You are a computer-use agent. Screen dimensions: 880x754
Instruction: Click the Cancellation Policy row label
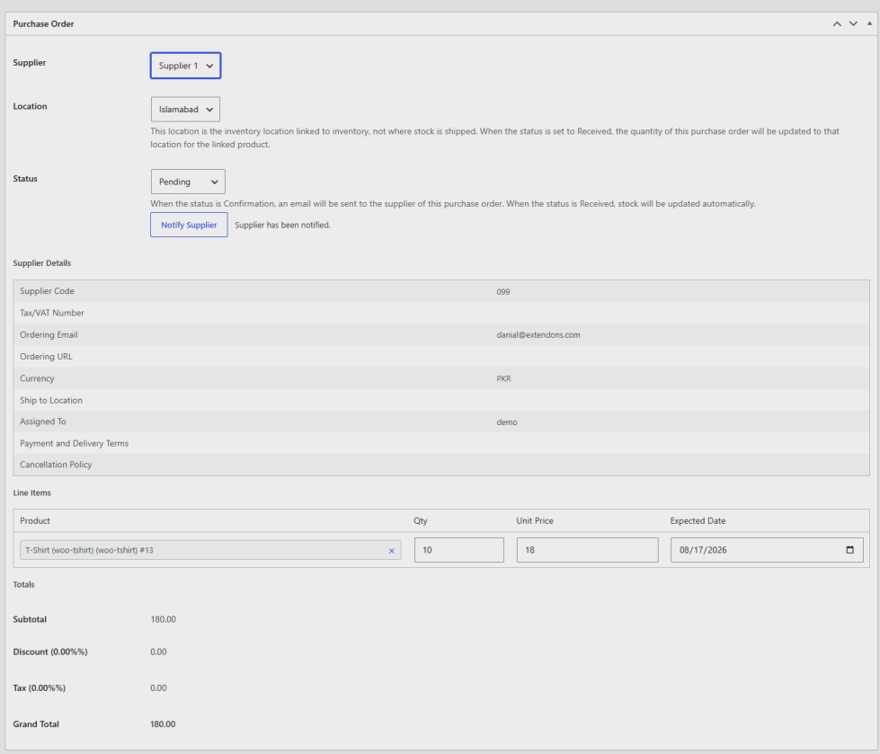tap(56, 466)
